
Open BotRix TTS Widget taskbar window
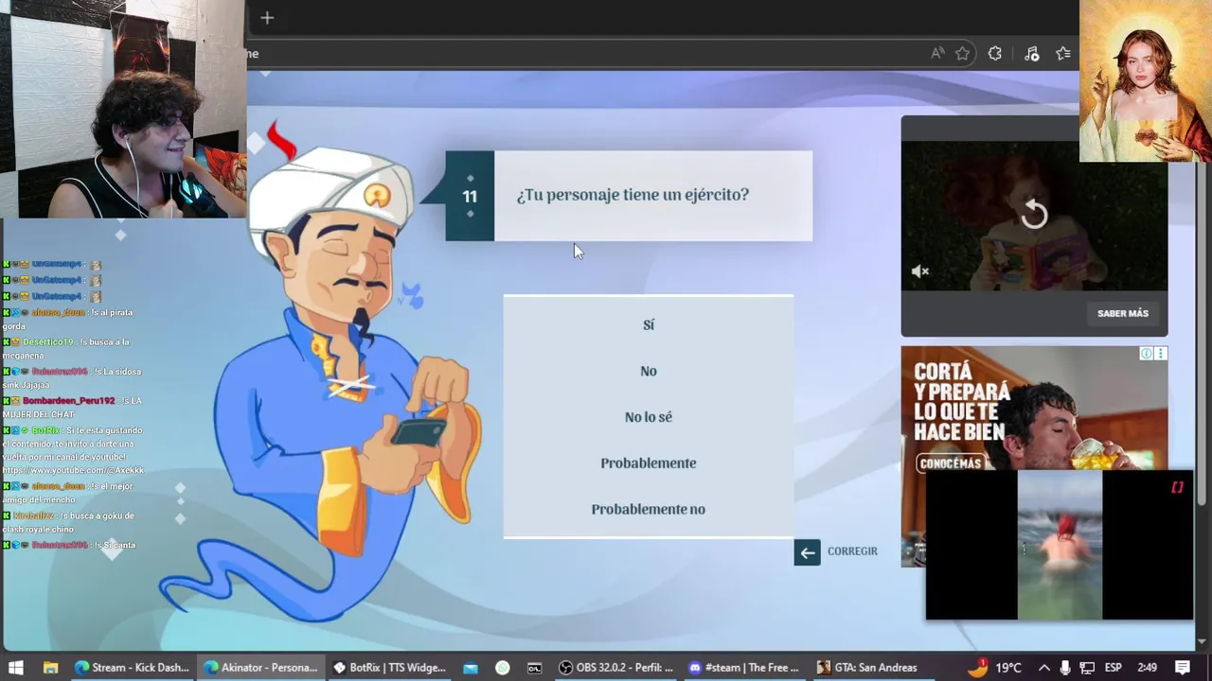pos(389,668)
